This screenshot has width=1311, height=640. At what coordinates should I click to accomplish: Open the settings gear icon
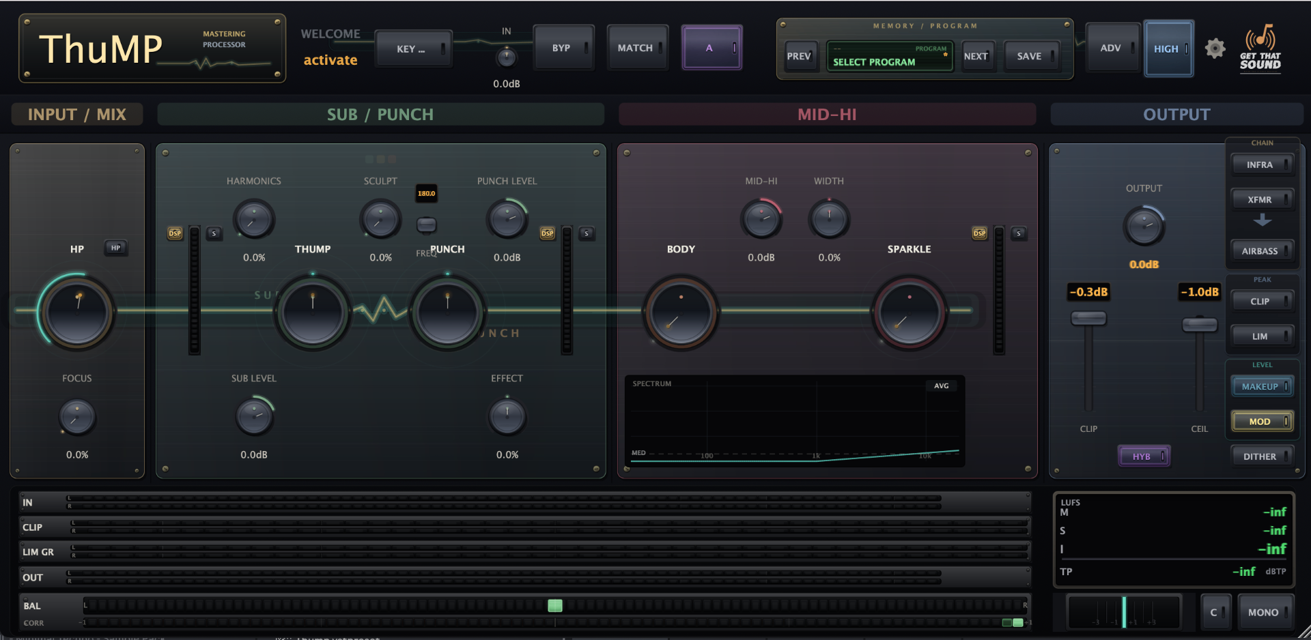coord(1215,48)
